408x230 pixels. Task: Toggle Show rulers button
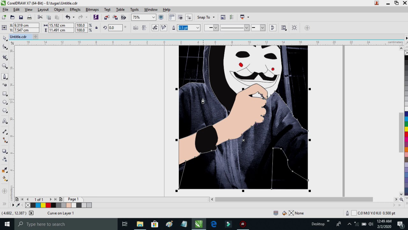click(172, 17)
